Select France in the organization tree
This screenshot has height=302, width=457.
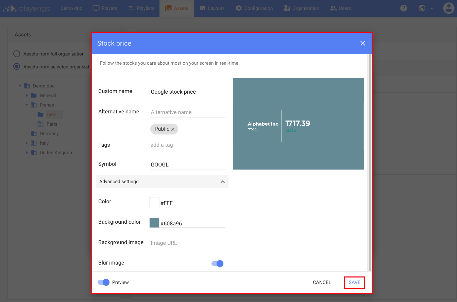pyautogui.click(x=47, y=105)
